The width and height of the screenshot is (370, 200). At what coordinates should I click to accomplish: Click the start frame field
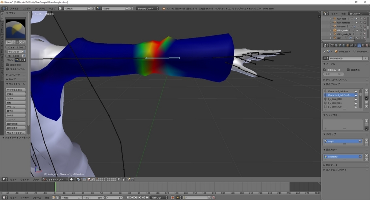point(72,197)
